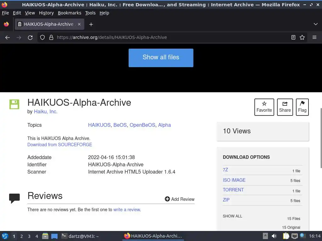Click the address bar URL
This screenshot has width=322, height=241.
coord(112,37)
